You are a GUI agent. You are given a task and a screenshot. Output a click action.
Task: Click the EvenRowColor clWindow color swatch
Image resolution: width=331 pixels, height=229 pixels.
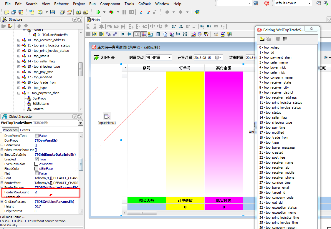pyautogui.click(x=37, y=164)
